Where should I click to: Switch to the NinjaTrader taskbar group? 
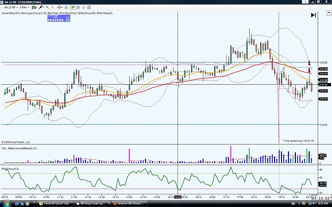(x=91, y=204)
